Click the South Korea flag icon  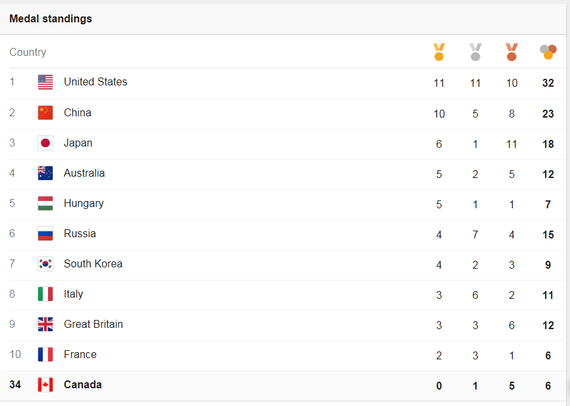point(45,264)
